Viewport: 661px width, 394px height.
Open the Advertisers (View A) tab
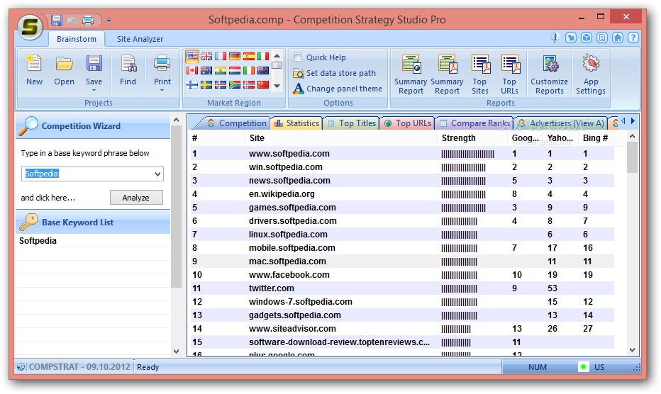(x=561, y=123)
